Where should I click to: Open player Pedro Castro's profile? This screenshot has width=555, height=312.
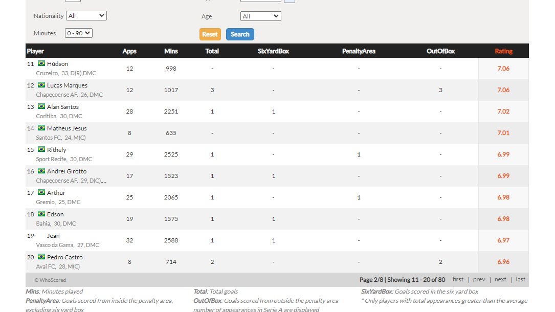pyautogui.click(x=65, y=257)
